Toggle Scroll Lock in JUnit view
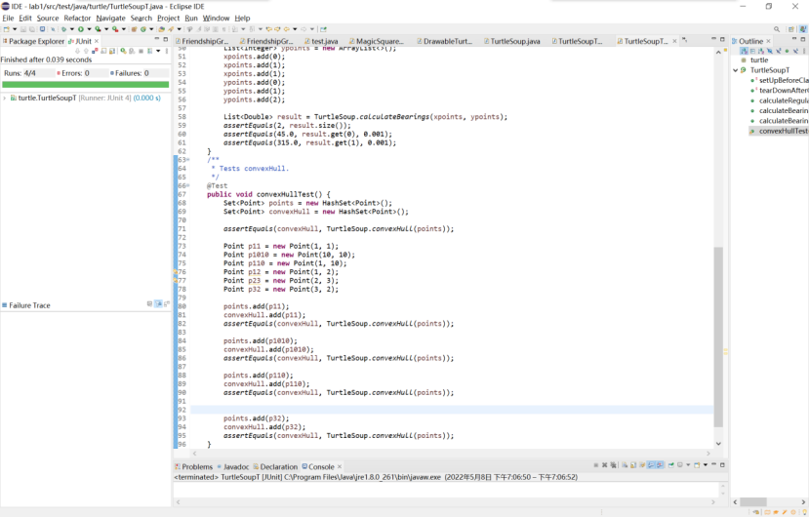 click(112, 51)
